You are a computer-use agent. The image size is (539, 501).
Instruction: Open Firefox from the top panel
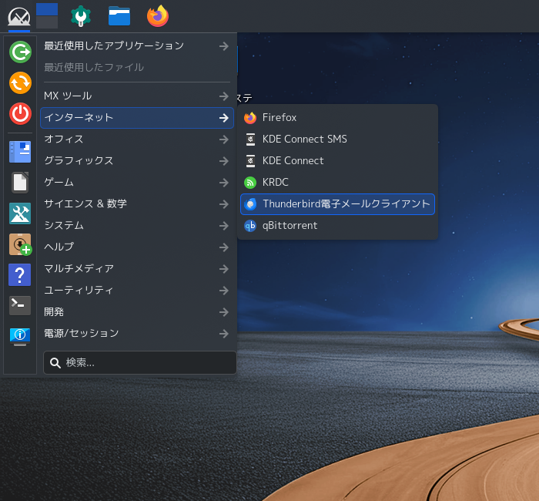click(x=158, y=16)
